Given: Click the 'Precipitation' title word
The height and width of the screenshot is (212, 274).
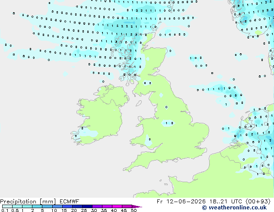Looking at the screenshot, I should [x=18, y=202].
